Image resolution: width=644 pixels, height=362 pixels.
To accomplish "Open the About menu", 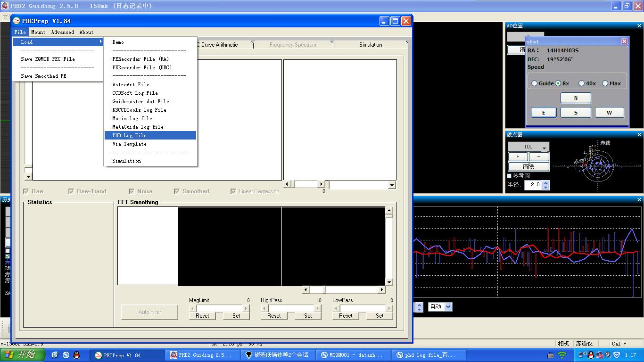I will pos(86,32).
